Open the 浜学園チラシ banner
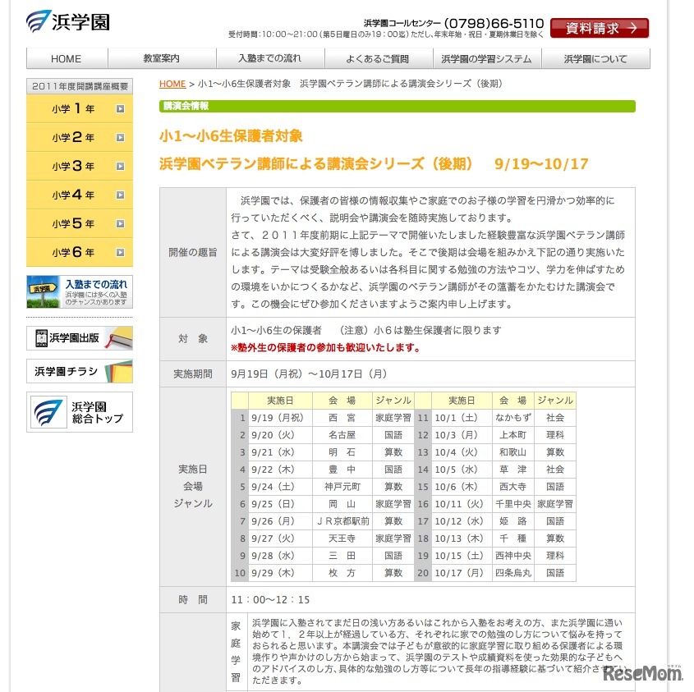 [x=80, y=371]
